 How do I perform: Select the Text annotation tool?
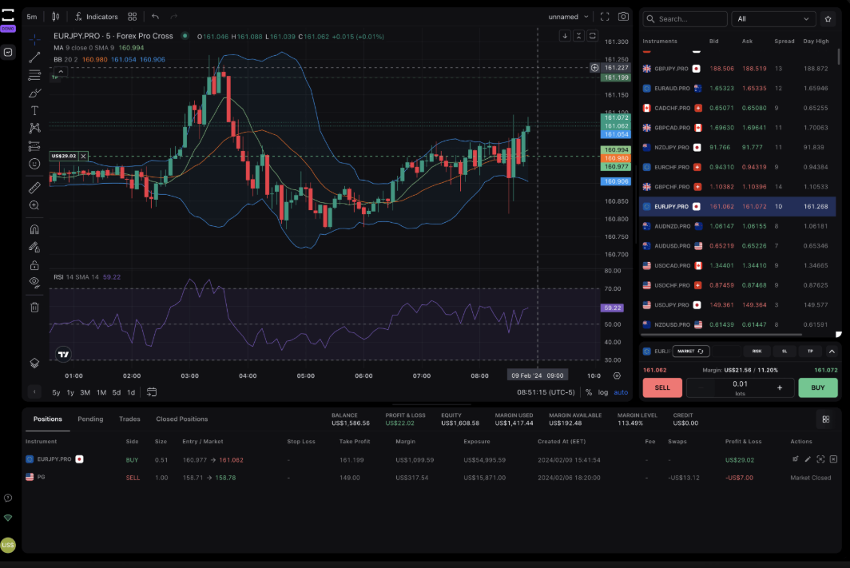[34, 110]
